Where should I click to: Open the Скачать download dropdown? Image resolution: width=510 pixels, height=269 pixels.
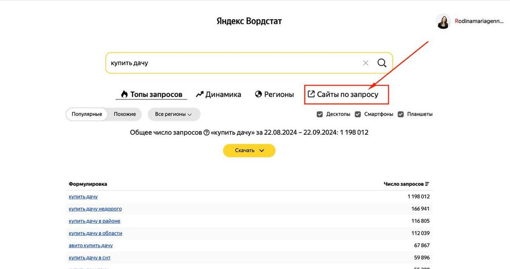(249, 150)
